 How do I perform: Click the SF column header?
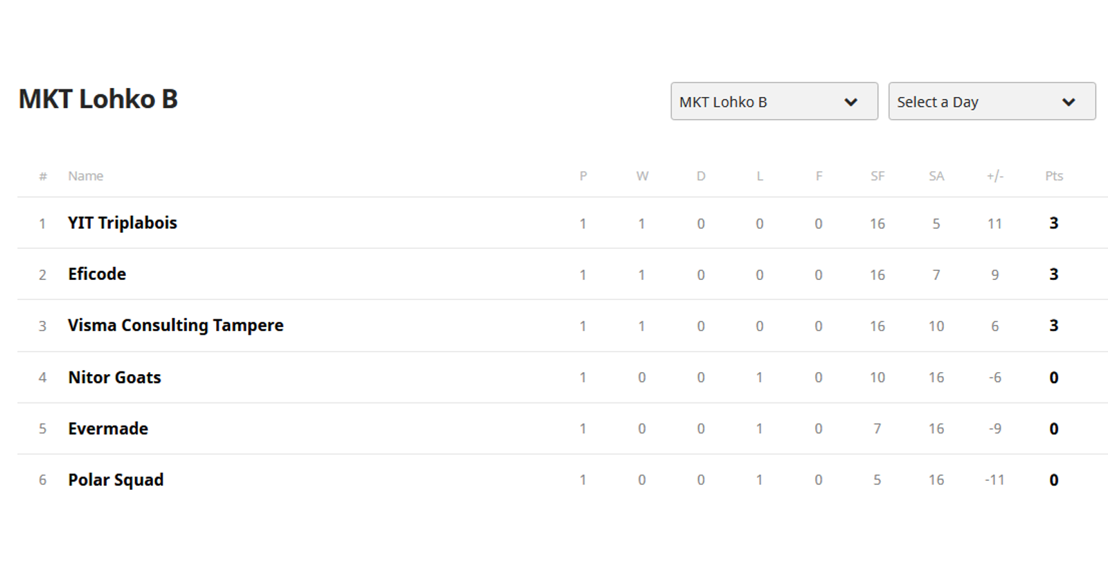pyautogui.click(x=877, y=176)
